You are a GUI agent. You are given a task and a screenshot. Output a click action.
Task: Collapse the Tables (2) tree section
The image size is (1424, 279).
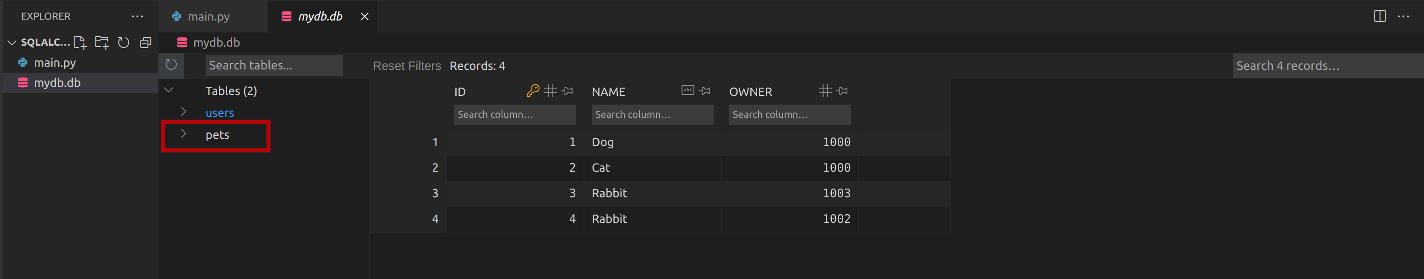click(x=169, y=90)
